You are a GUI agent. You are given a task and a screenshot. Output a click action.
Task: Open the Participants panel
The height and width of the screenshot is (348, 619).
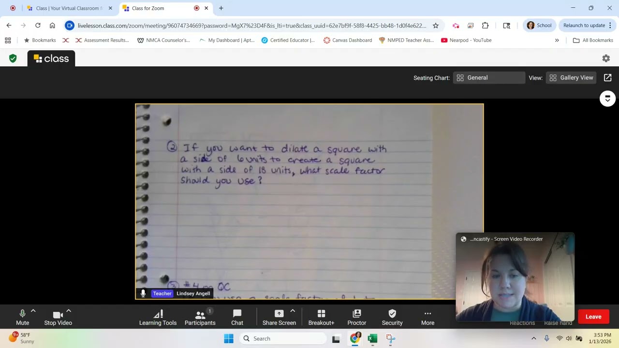click(200, 318)
